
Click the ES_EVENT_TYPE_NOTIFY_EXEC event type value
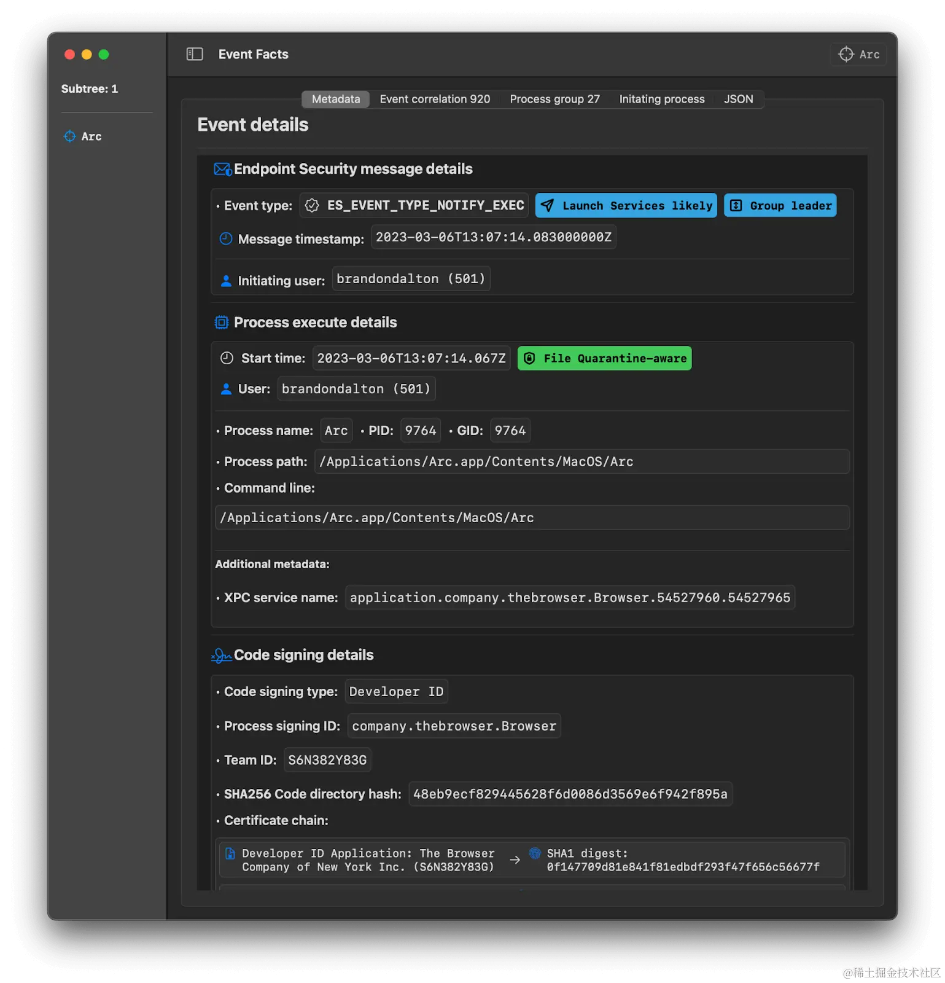coord(414,205)
